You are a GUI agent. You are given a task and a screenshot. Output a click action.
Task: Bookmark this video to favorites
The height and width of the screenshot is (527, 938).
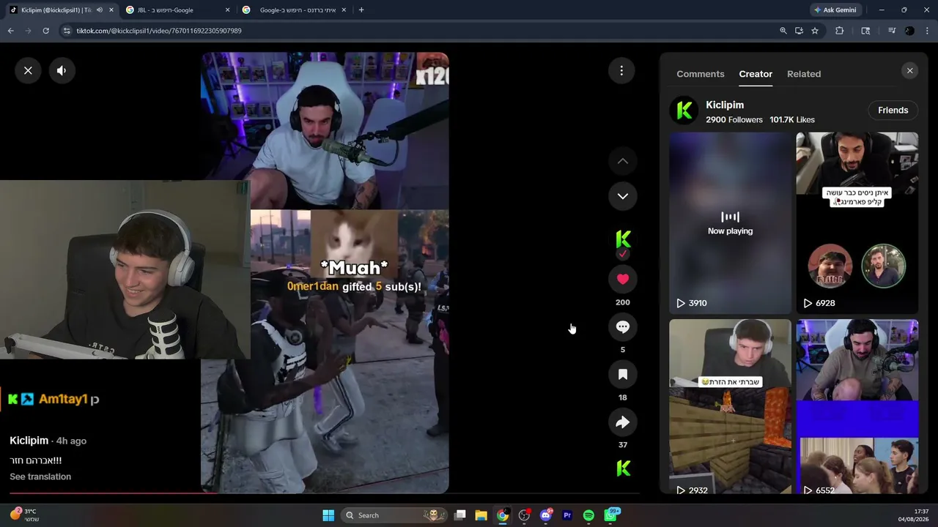tap(623, 374)
